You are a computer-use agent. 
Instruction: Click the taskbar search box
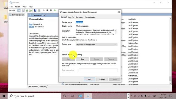pos(34,96)
